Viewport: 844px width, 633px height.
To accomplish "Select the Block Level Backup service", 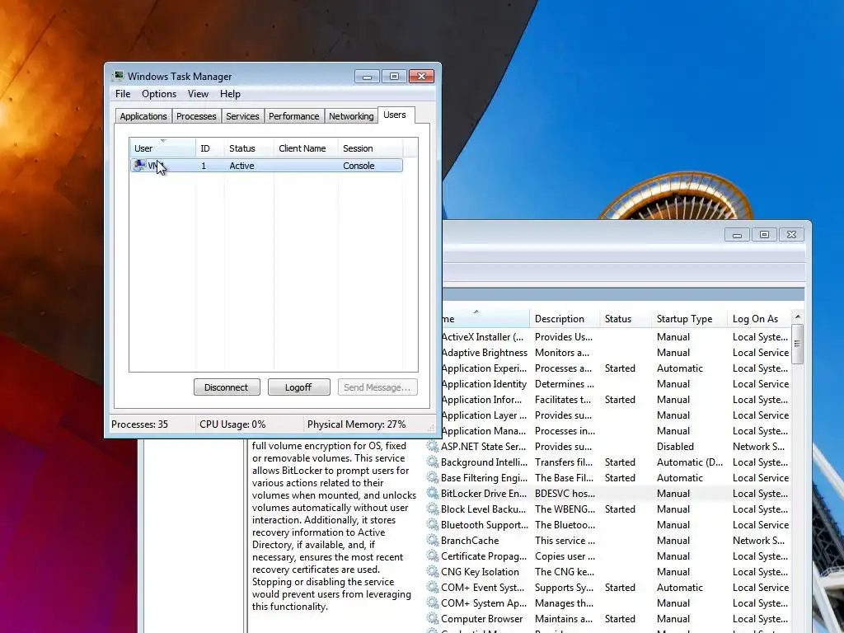I will pos(608,509).
